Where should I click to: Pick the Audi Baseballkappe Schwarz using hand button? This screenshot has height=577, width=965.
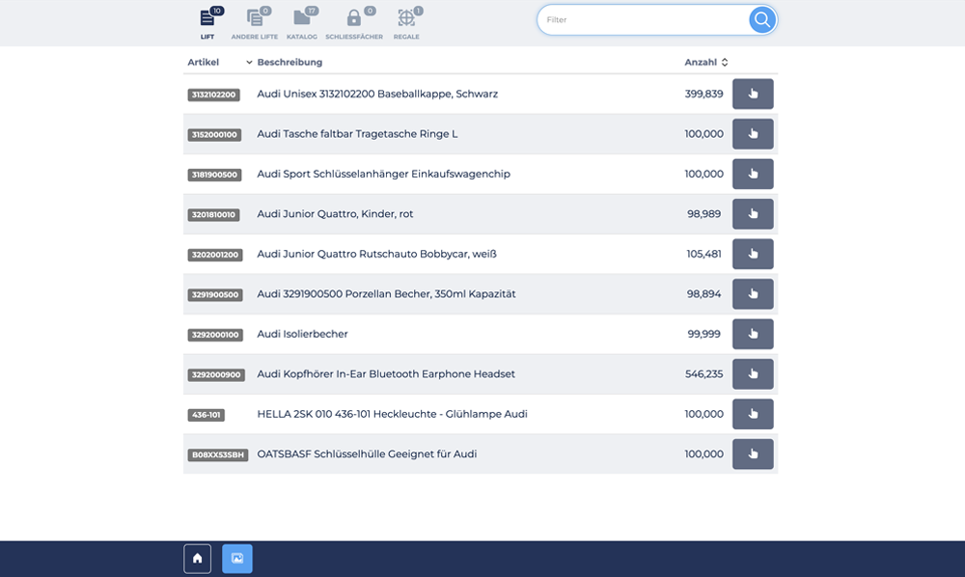(x=753, y=95)
